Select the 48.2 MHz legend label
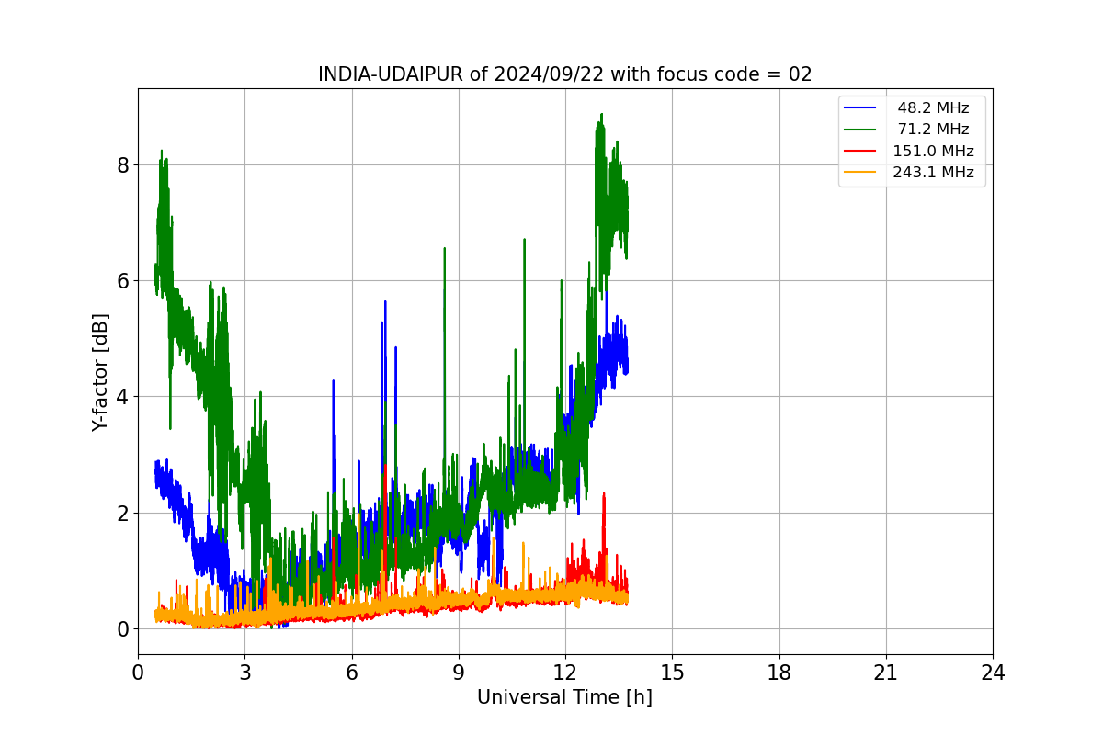The height and width of the screenshot is (735, 1103). click(x=933, y=108)
